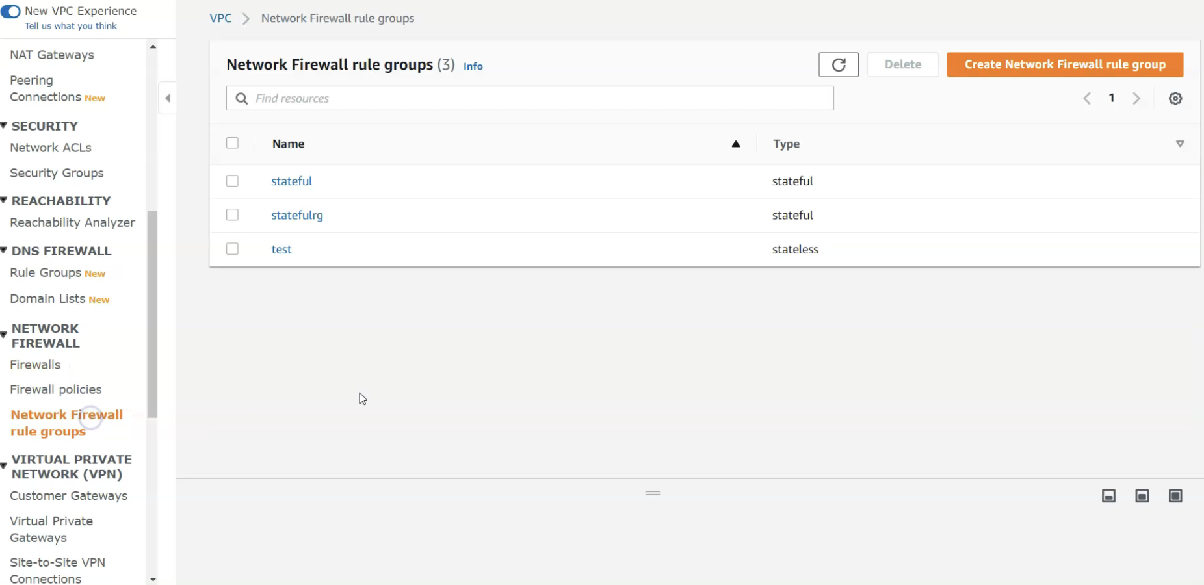Toggle the New VPC Experience switch
Screen dimensions: 1204x585
coord(10,12)
